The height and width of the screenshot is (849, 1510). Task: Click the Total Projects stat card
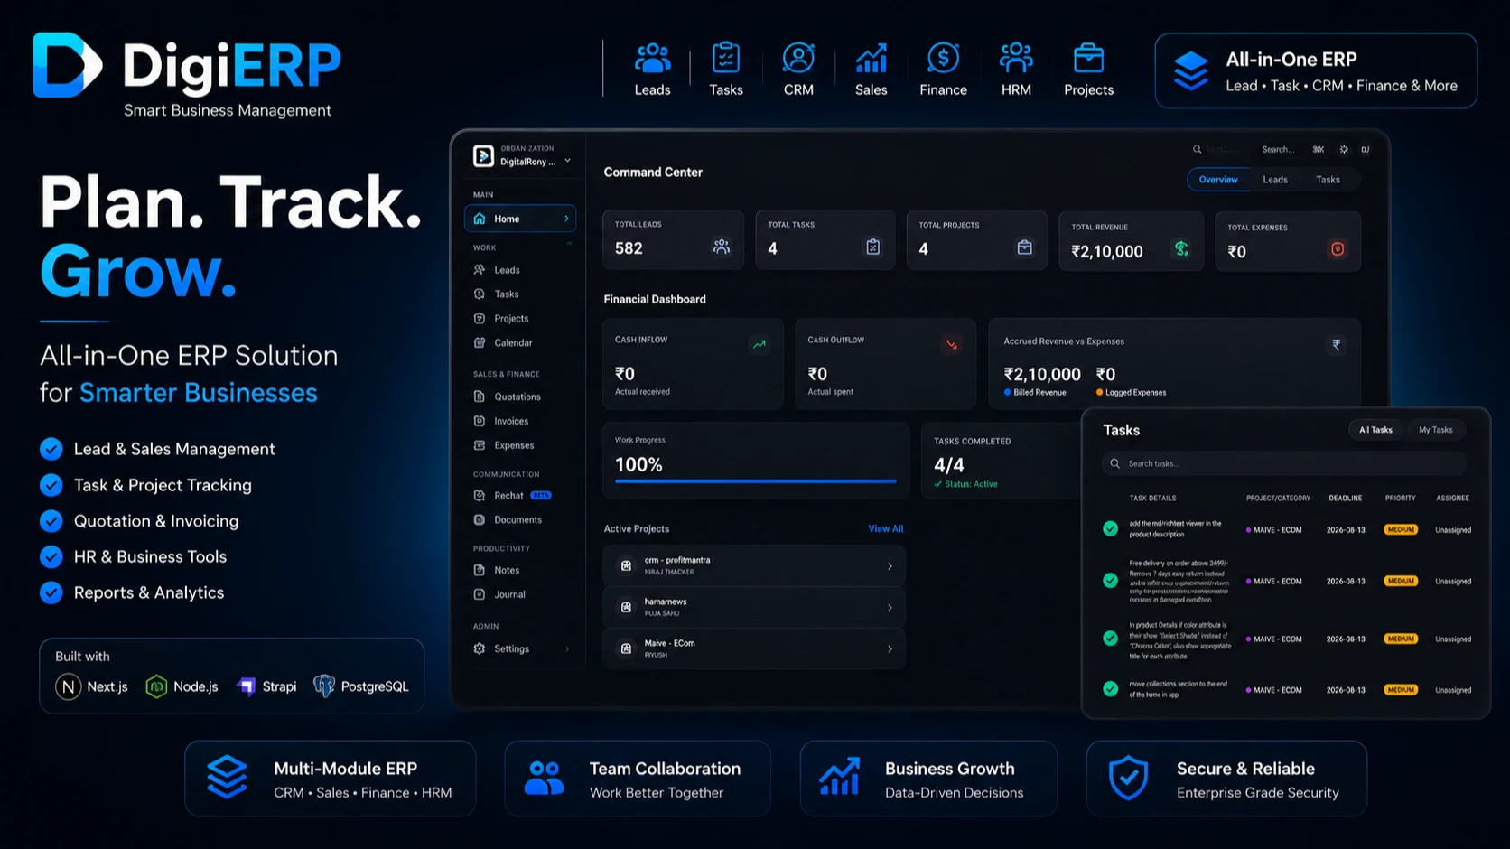pyautogui.click(x=976, y=240)
